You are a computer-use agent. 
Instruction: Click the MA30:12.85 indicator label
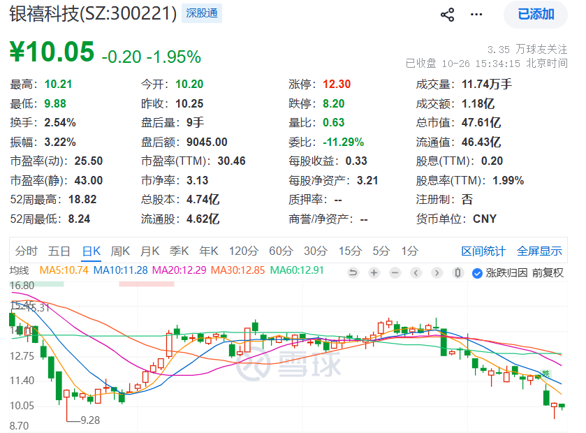click(x=237, y=270)
